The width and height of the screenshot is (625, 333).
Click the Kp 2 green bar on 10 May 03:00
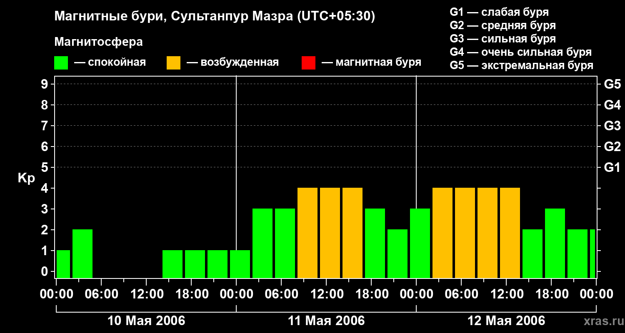(x=82, y=253)
